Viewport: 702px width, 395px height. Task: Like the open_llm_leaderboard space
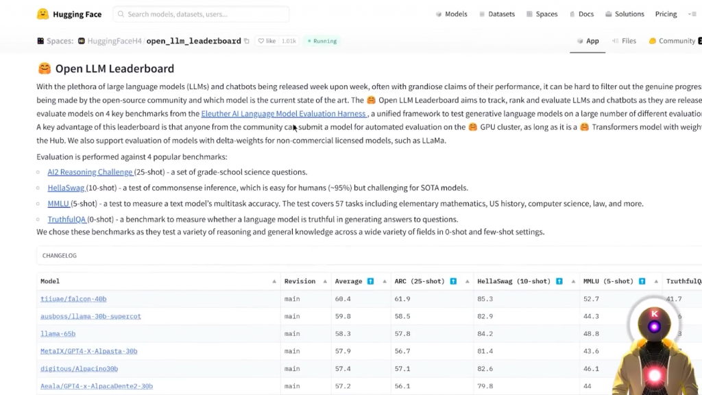(266, 41)
